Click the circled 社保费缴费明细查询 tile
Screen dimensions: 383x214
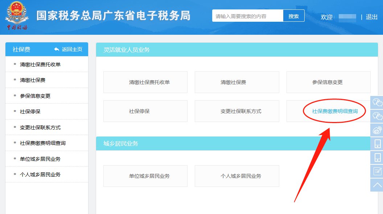(335, 111)
